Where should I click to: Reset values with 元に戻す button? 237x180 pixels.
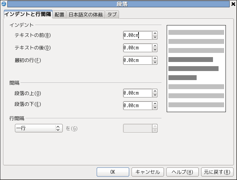point(217,172)
